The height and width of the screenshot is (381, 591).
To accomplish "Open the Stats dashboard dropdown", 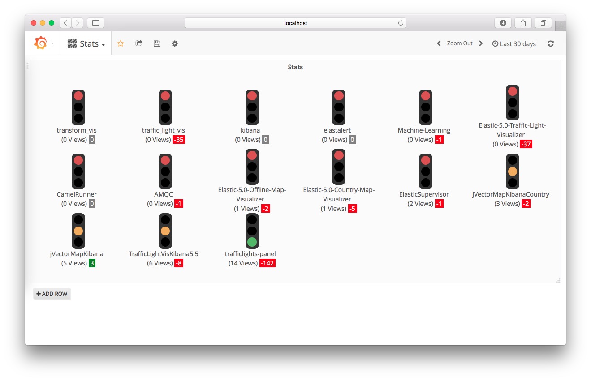I will click(86, 43).
